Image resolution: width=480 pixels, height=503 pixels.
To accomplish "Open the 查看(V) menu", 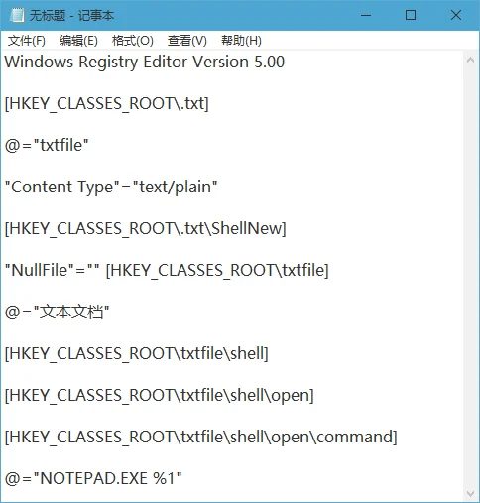I will point(187,41).
